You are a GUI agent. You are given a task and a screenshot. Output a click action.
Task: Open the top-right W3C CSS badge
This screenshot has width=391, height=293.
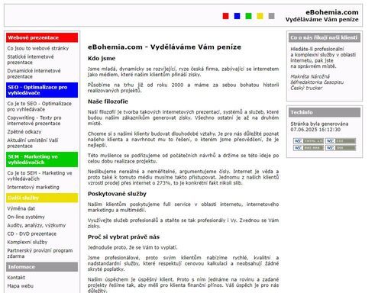point(341,141)
